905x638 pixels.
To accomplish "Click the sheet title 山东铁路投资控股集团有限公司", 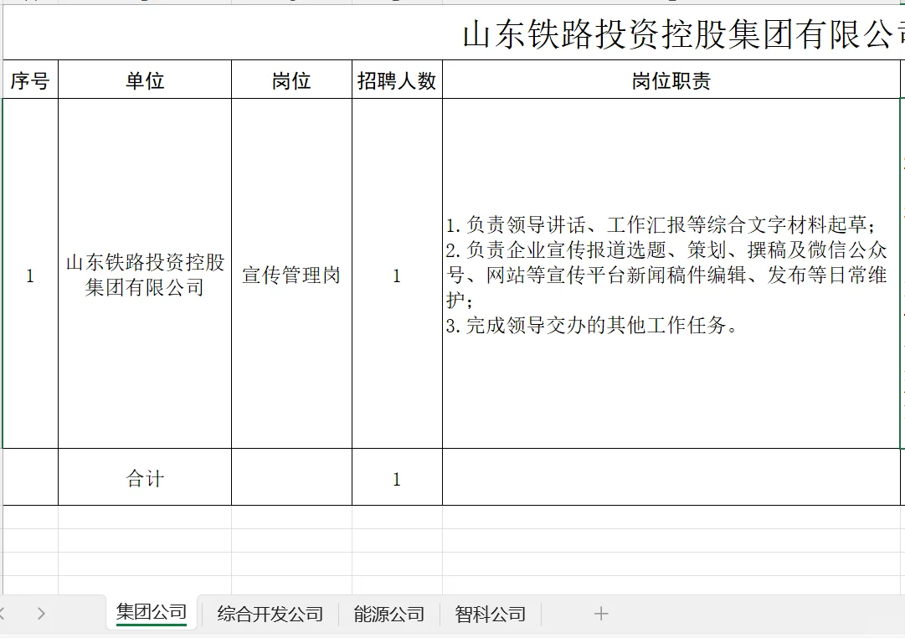I will 683,33.
